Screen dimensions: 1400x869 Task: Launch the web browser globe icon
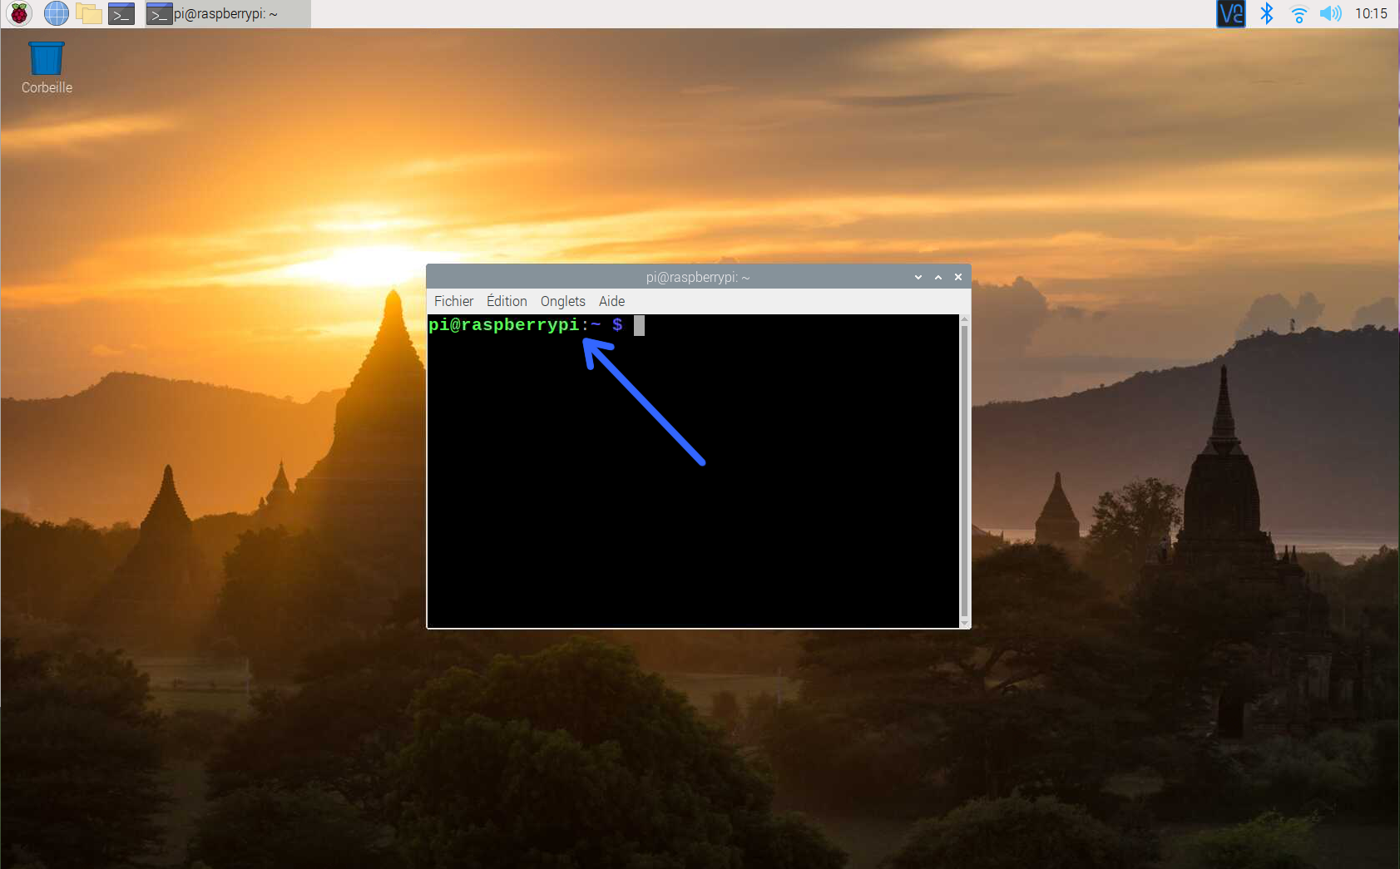(56, 13)
